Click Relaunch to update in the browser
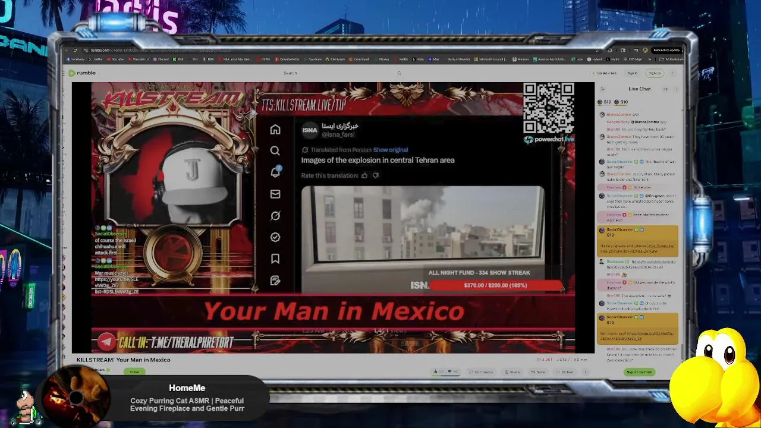 pyautogui.click(x=666, y=50)
